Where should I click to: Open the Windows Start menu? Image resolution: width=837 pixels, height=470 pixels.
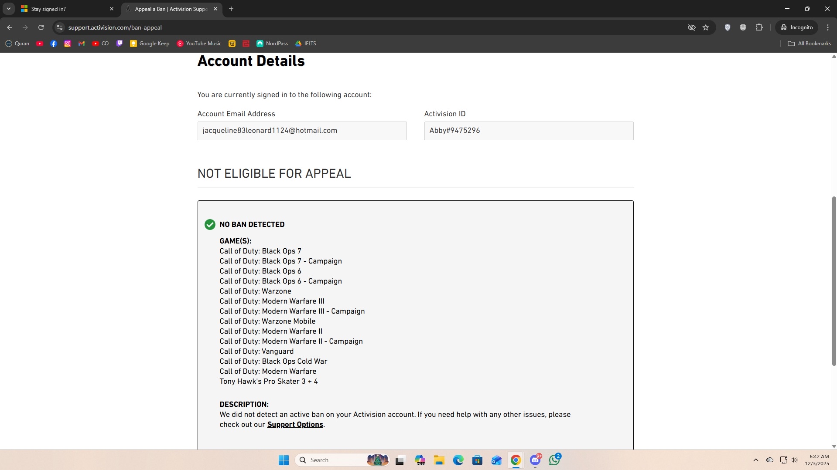(x=284, y=460)
